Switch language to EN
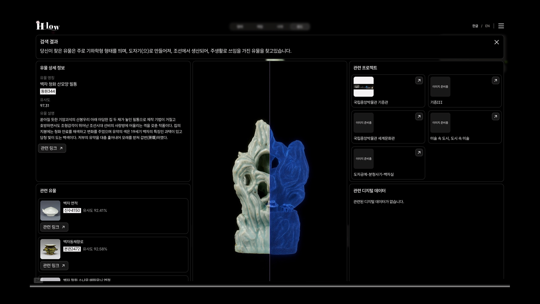 pyautogui.click(x=487, y=26)
